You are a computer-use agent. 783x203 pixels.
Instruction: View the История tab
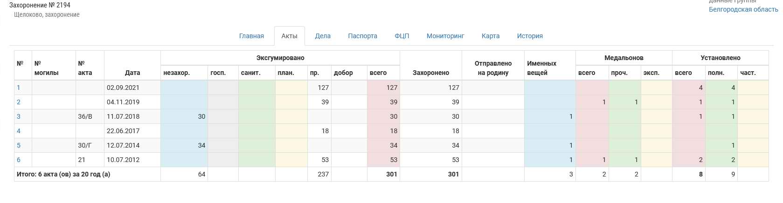click(530, 36)
